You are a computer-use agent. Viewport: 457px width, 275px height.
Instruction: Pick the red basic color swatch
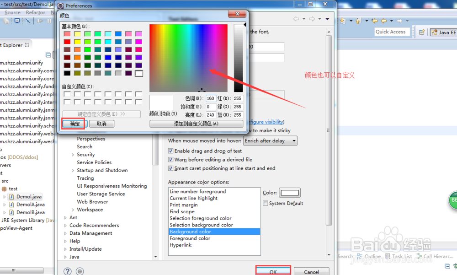[x=67, y=42]
